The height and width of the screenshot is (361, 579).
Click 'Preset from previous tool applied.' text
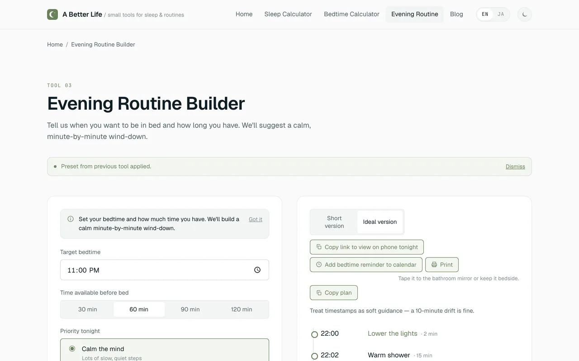coord(106,167)
